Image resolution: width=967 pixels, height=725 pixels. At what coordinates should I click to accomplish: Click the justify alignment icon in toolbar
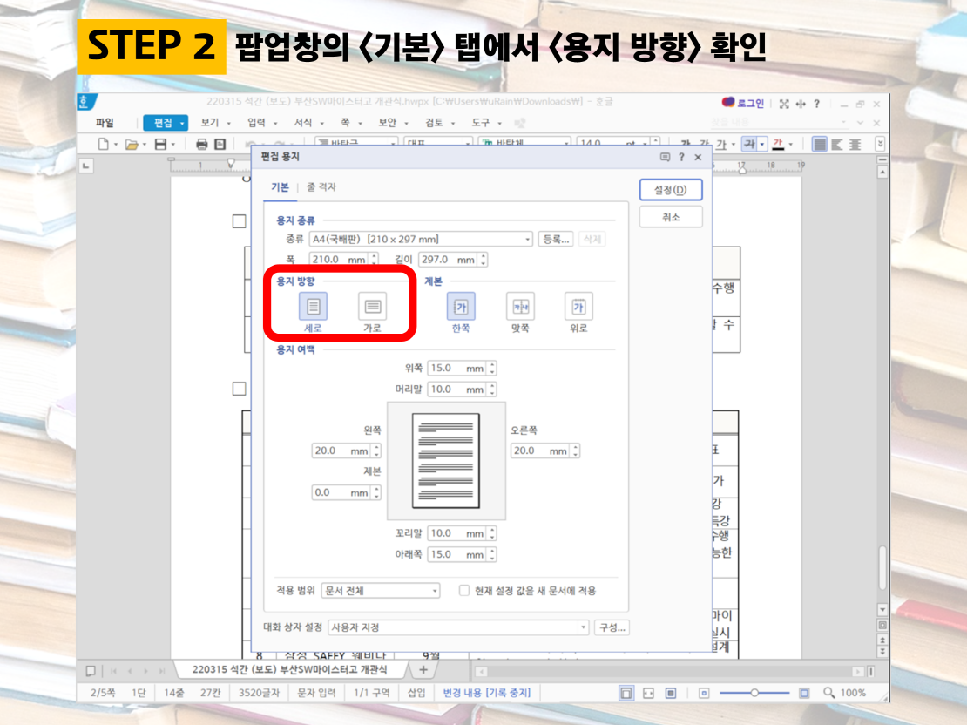pos(819,145)
